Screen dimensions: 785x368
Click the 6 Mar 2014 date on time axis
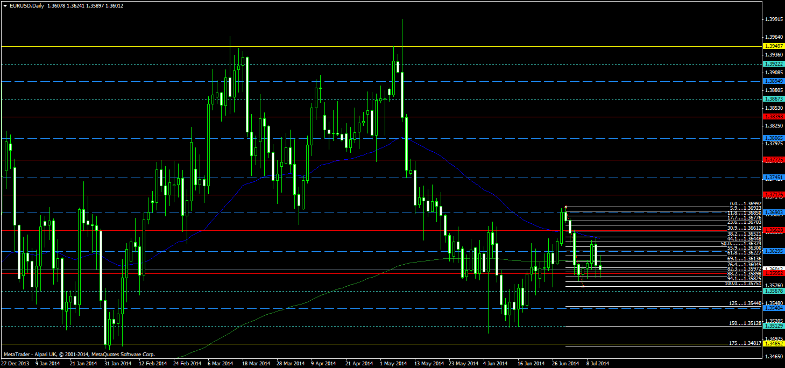pos(221,364)
